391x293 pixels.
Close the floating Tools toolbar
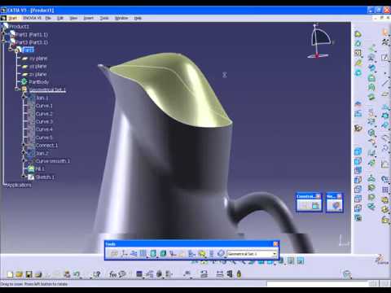click(x=275, y=244)
